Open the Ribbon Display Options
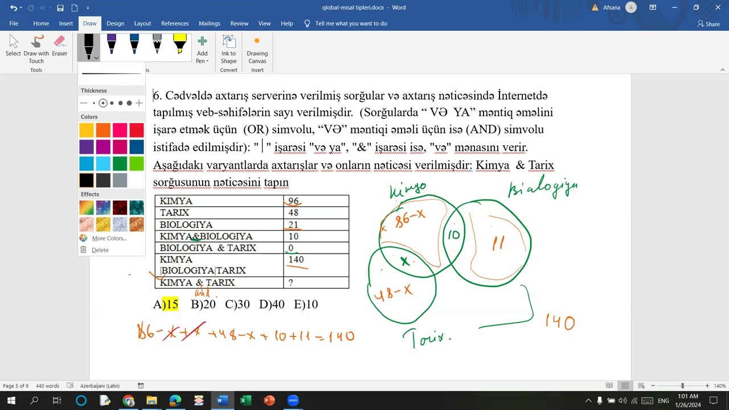 pos(653,7)
